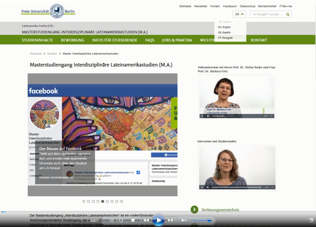Select the fourth carousel dot

(98, 201)
